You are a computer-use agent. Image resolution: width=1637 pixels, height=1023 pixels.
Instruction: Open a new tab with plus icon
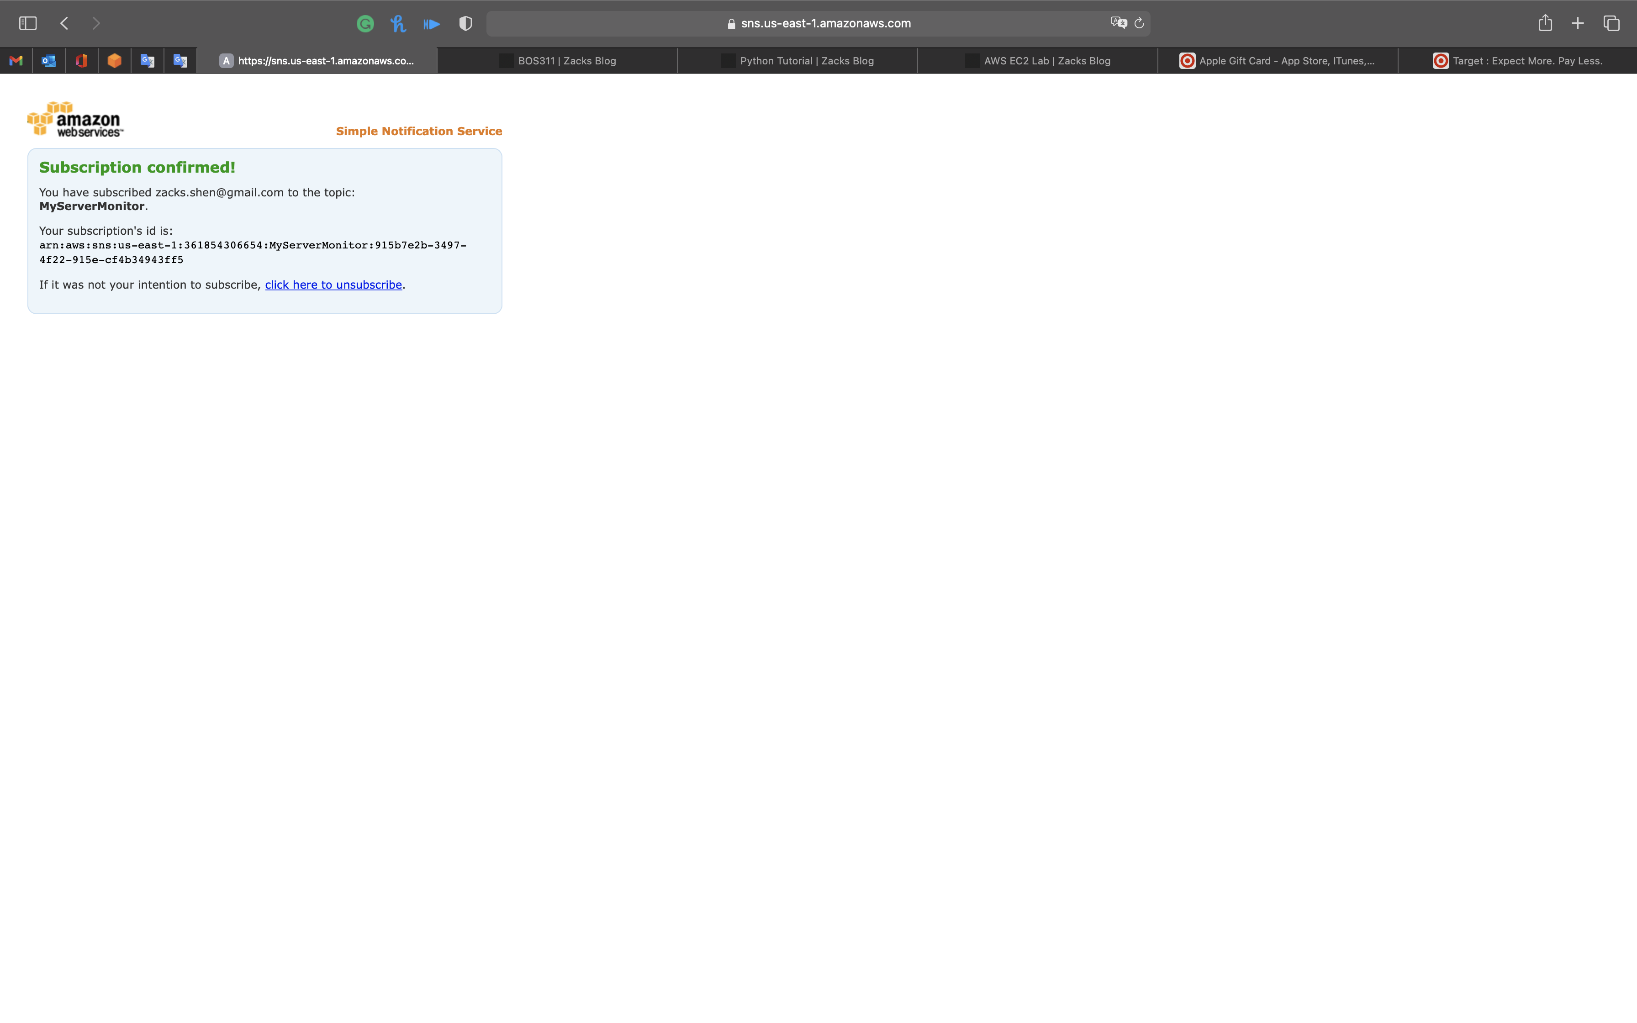coord(1578,24)
